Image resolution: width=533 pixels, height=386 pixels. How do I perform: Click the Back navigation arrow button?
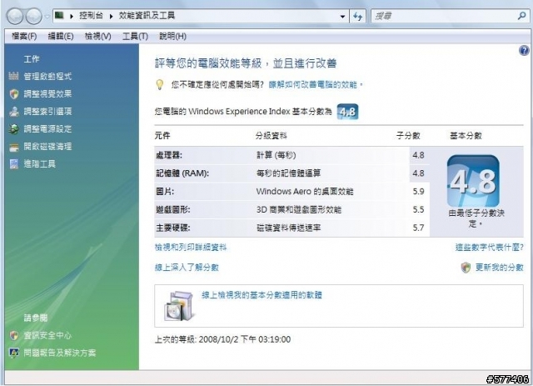[15, 16]
